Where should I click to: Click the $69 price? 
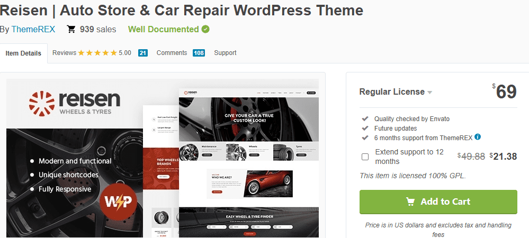point(504,91)
